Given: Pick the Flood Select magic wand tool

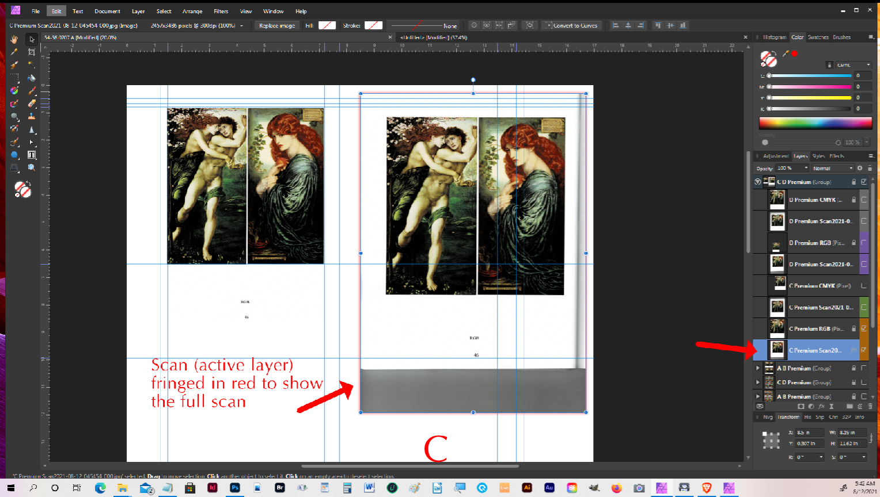Looking at the screenshot, I should [x=32, y=65].
